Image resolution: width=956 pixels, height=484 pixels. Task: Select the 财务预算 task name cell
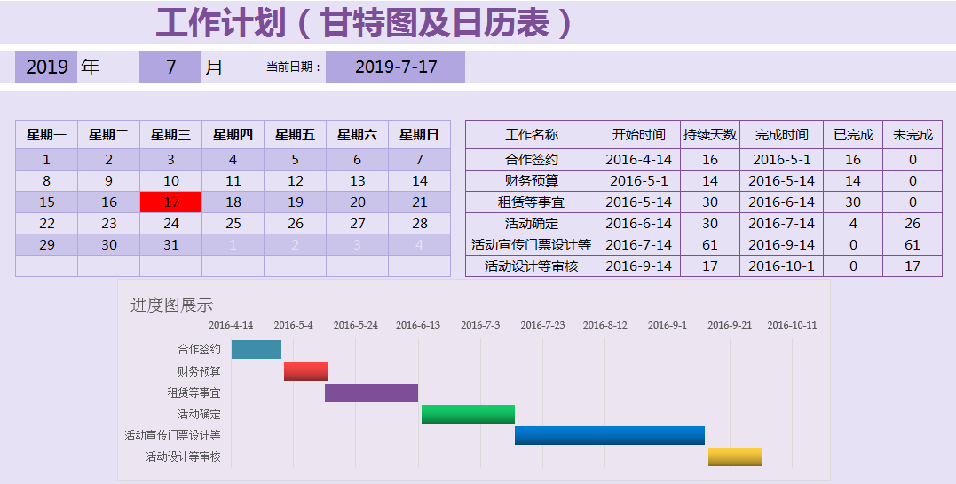(531, 180)
